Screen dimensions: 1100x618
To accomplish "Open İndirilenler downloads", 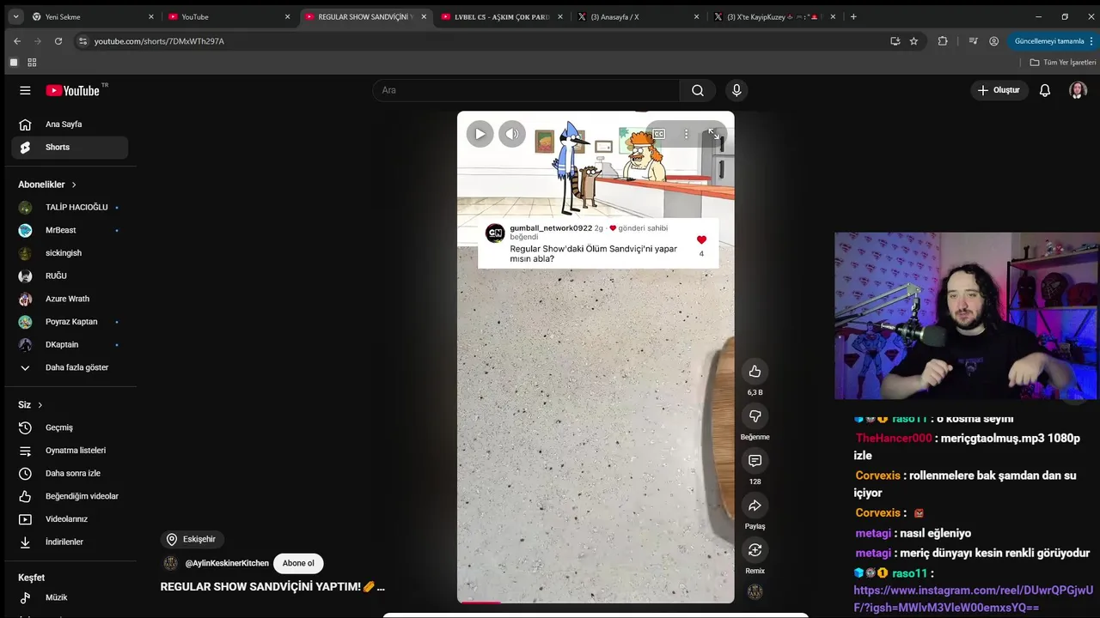I will coord(70,542).
